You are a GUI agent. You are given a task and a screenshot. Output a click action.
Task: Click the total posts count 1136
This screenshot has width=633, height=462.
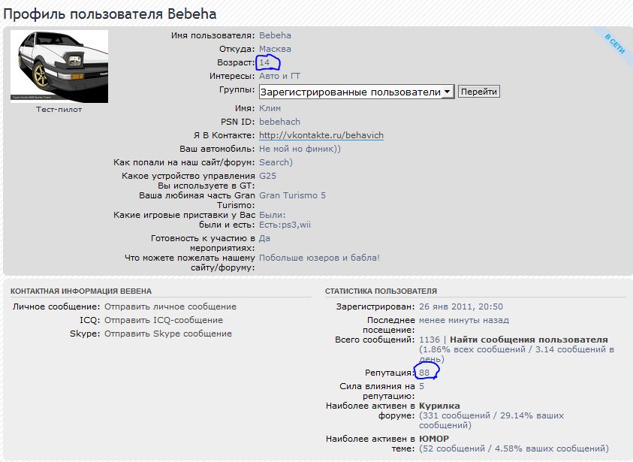tap(430, 340)
